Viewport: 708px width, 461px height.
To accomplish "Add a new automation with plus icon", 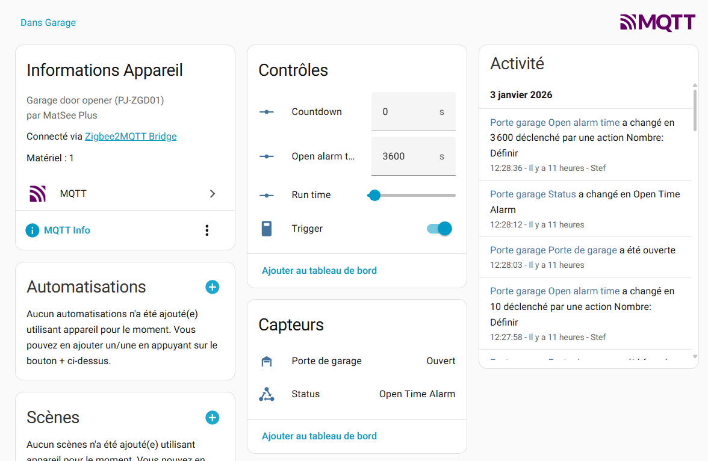I will pos(212,287).
